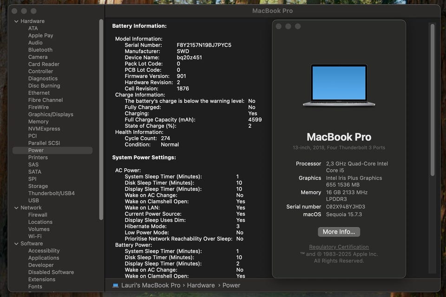Select Bluetooth in the sidebar
This screenshot has height=297, width=446.
[40, 50]
